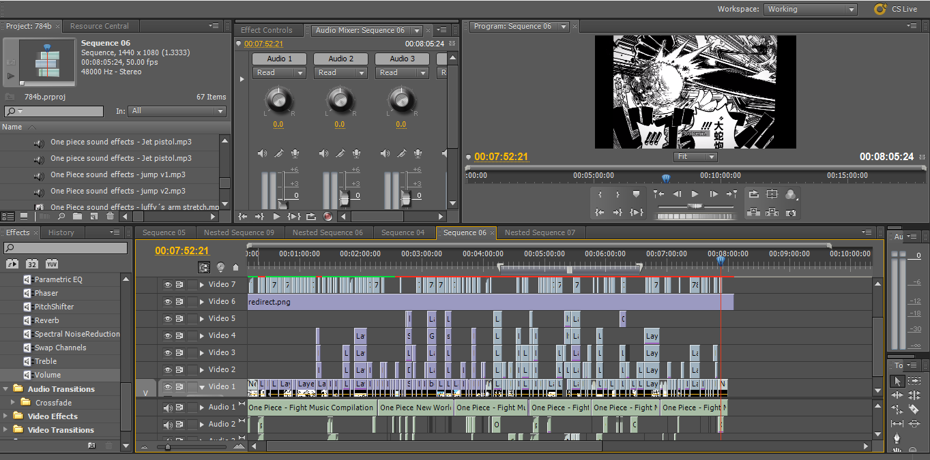Select the Selection arrow tool

(897, 381)
